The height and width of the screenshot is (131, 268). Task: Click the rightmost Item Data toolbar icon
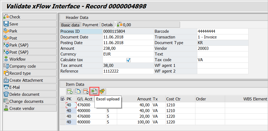pos(103,91)
